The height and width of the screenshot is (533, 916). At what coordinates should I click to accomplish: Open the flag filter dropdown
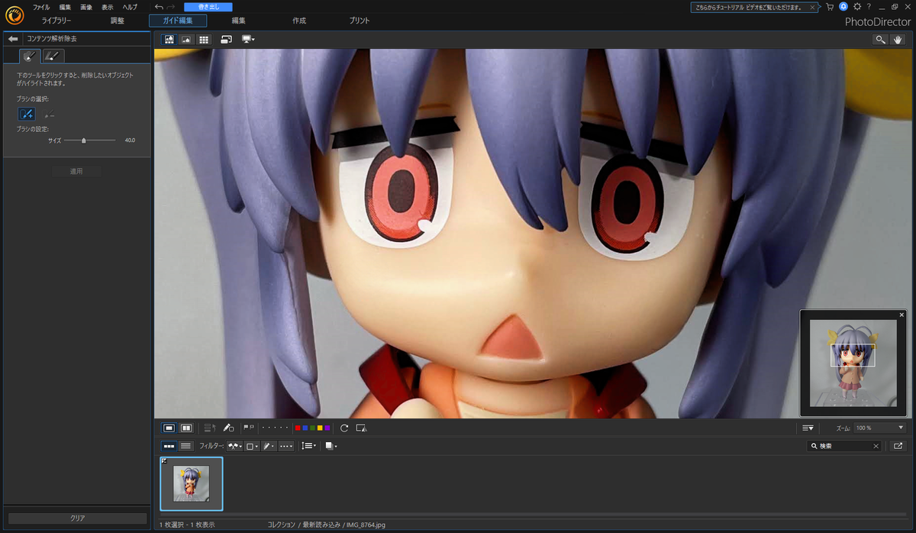coord(234,445)
